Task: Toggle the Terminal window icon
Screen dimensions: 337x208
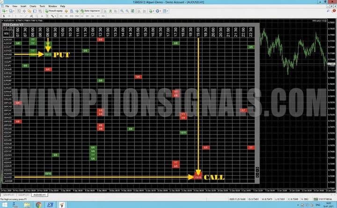Action: (35, 11)
